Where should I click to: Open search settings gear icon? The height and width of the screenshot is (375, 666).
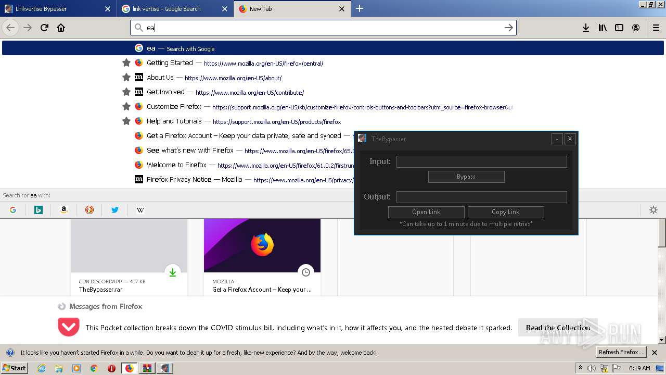[654, 210]
